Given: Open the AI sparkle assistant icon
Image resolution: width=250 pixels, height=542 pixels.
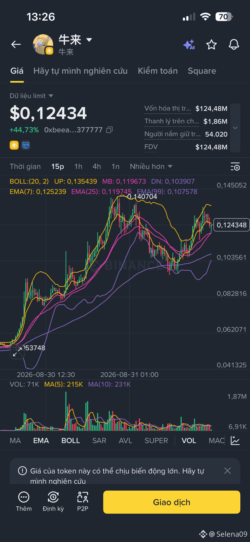Looking at the screenshot, I should point(189,45).
